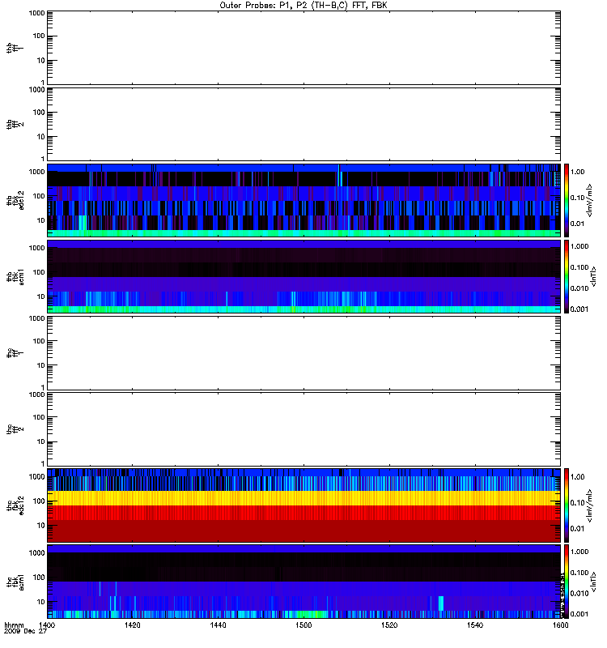Click the plot title Outer Probes text
Viewport: 607px width, 648px height.
point(303,6)
